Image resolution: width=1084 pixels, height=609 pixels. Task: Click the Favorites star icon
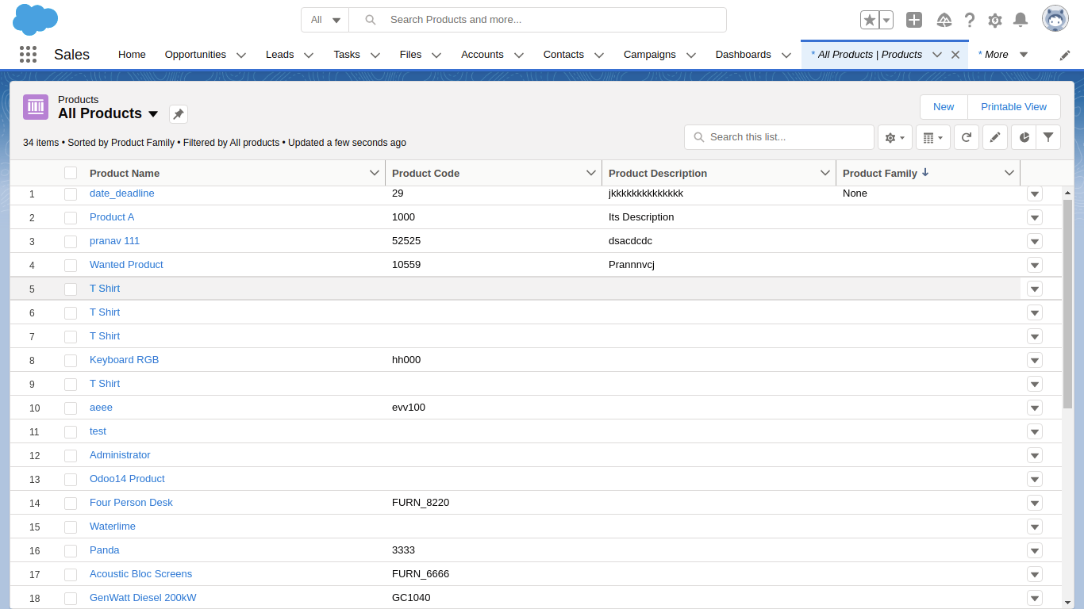tap(870, 20)
